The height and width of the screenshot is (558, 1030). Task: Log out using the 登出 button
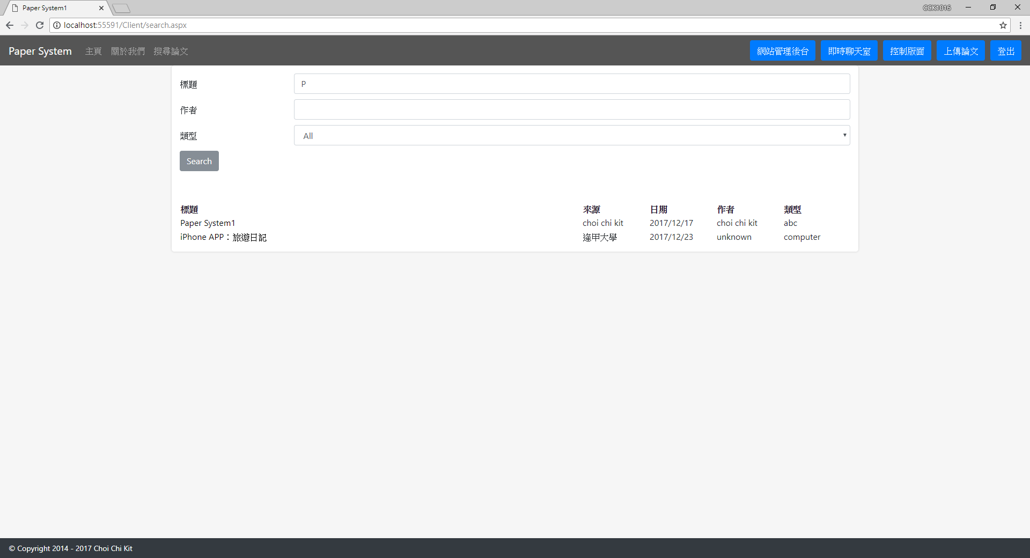click(x=1005, y=51)
